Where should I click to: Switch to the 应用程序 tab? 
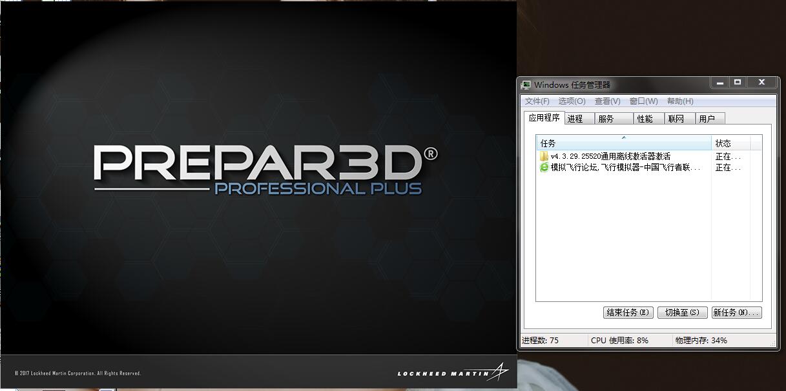pos(544,118)
